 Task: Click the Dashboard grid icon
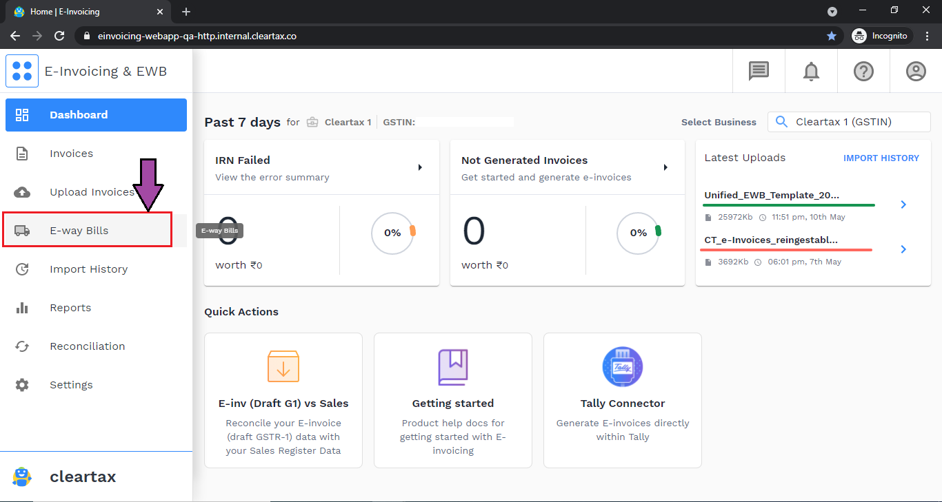pyautogui.click(x=22, y=115)
